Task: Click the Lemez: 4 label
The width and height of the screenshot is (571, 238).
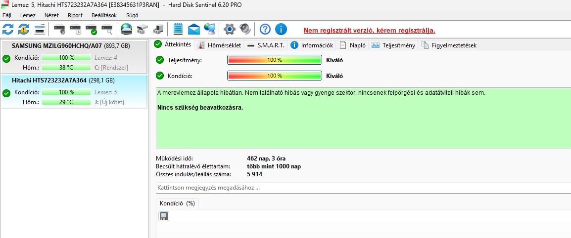Action: 105,57
